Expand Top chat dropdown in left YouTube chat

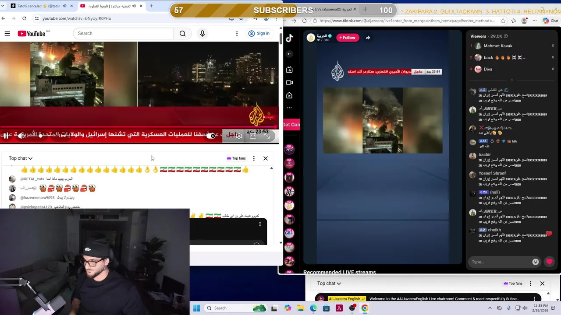click(x=21, y=158)
